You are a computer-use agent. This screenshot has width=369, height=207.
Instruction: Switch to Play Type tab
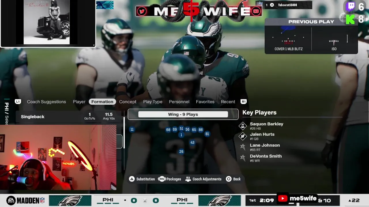point(153,102)
